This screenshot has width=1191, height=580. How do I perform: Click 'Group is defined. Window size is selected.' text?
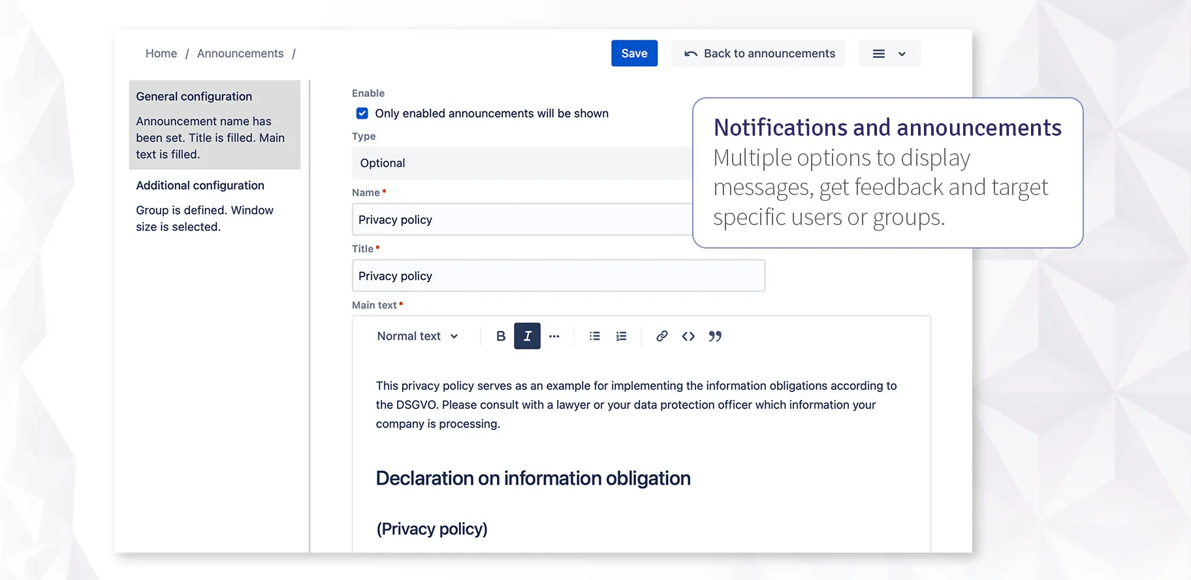pos(204,219)
